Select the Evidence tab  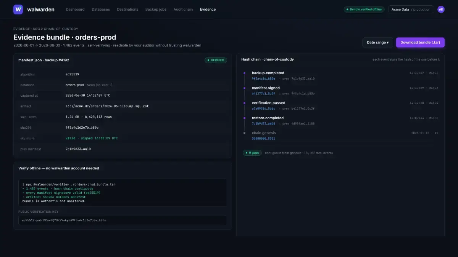208,10
